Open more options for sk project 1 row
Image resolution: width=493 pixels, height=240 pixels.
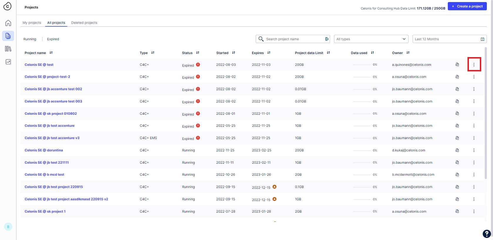pyautogui.click(x=474, y=211)
